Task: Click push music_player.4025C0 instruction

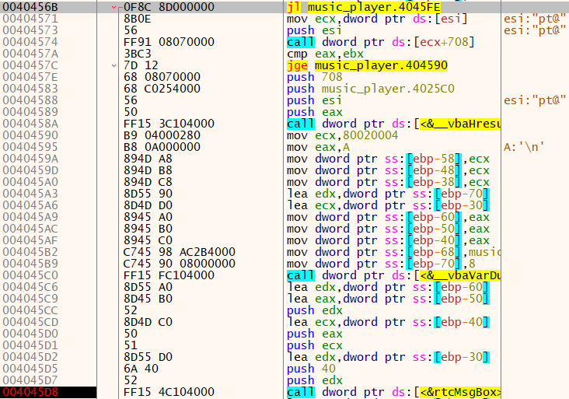Action: pyautogui.click(x=371, y=89)
